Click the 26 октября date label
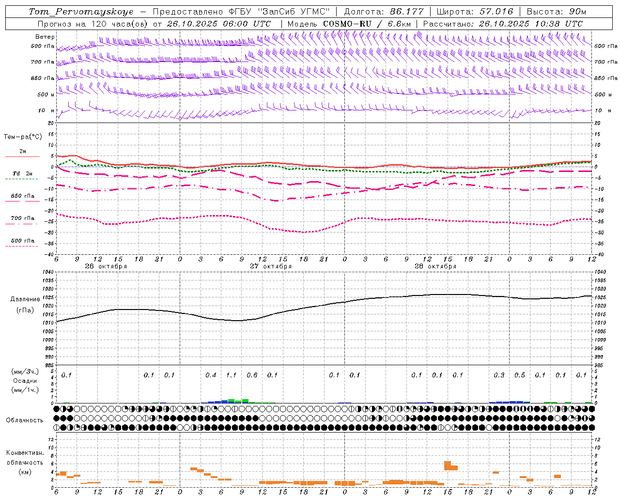 coord(106,266)
